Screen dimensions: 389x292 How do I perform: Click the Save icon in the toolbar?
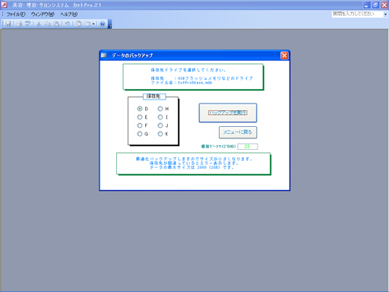(8, 24)
